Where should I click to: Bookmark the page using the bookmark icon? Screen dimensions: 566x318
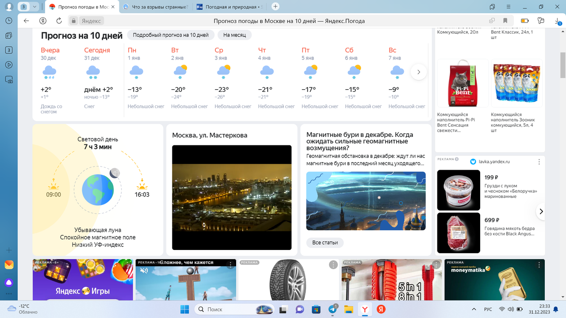pyautogui.click(x=505, y=21)
